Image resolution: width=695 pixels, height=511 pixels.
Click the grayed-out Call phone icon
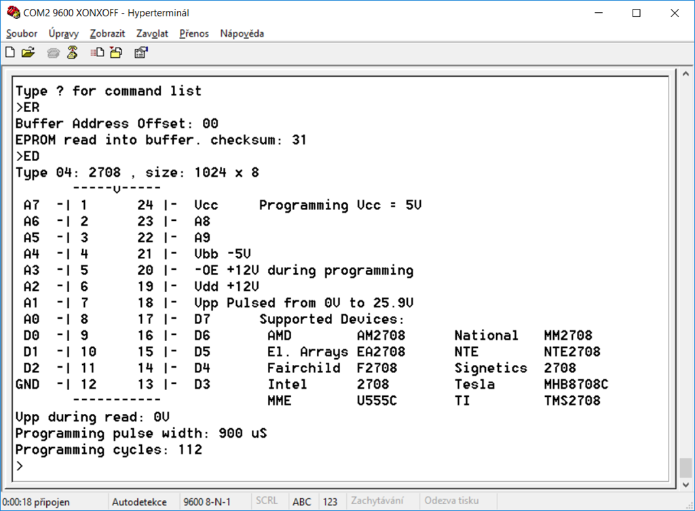[54, 52]
